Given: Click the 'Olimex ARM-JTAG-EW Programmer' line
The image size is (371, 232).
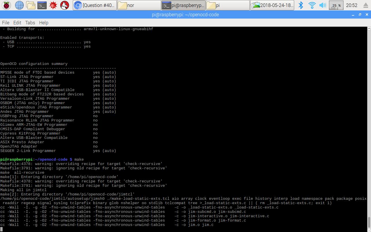Looking at the screenshot, I should point(49,125).
